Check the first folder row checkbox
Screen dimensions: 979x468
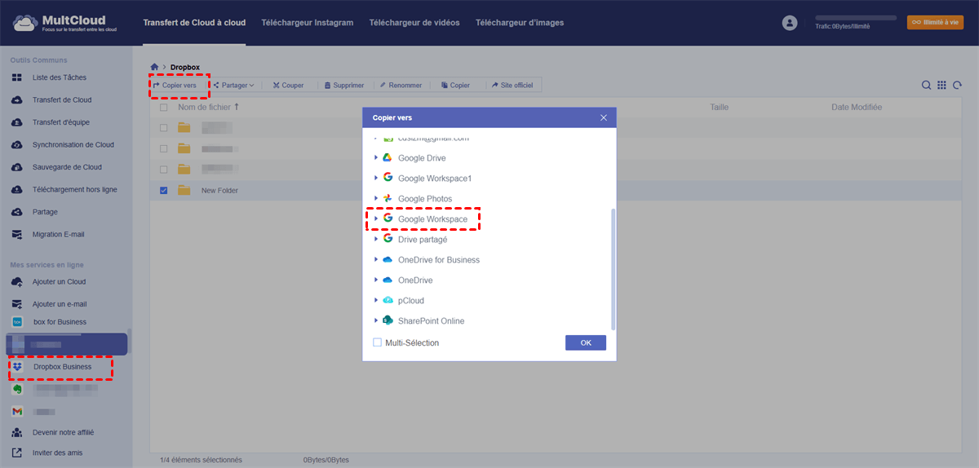164,127
